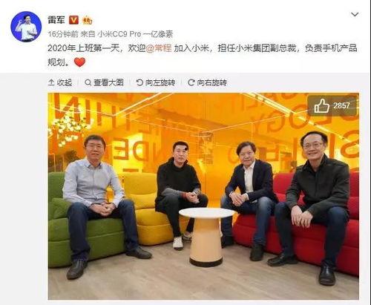The width and height of the screenshot is (371, 305).
Task: Open the 16分钟前 timestamp link
Action: [63, 34]
